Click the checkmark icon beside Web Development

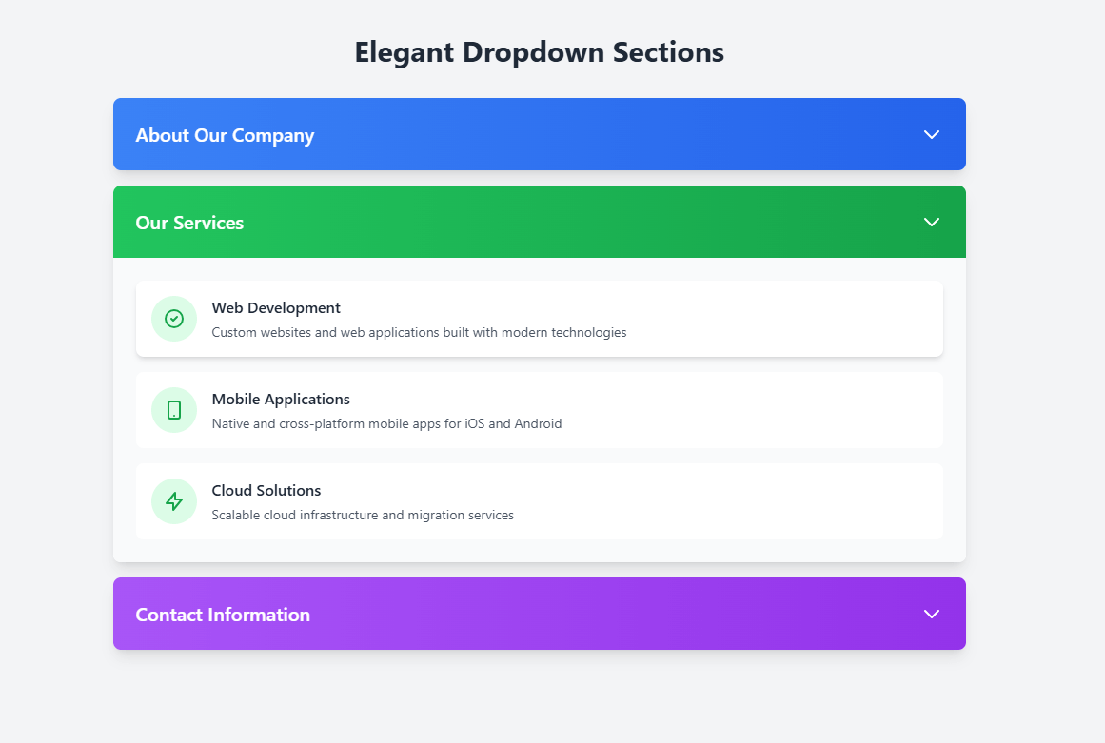coord(174,319)
